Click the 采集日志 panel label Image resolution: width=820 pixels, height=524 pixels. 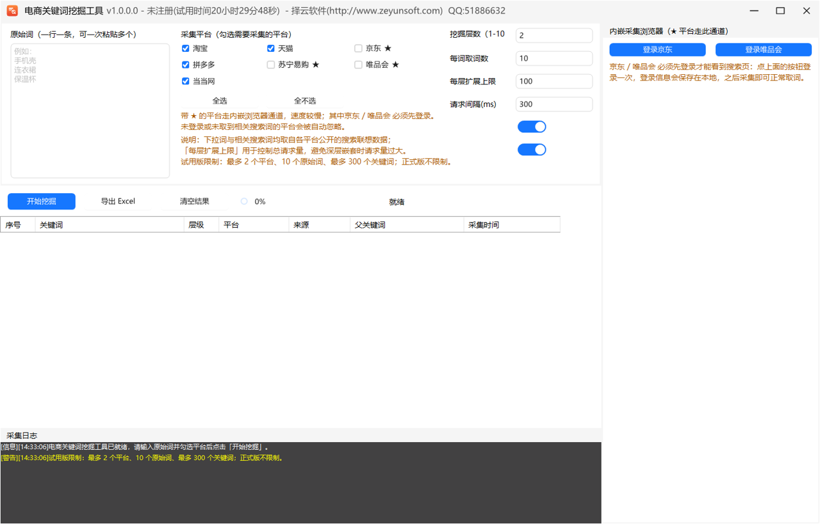[22, 436]
